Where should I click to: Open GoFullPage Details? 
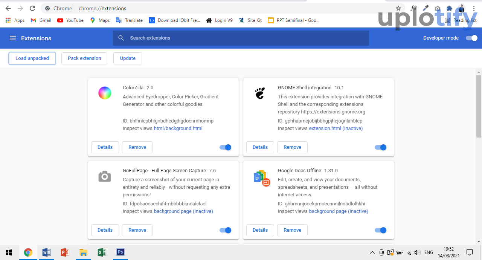click(x=105, y=230)
